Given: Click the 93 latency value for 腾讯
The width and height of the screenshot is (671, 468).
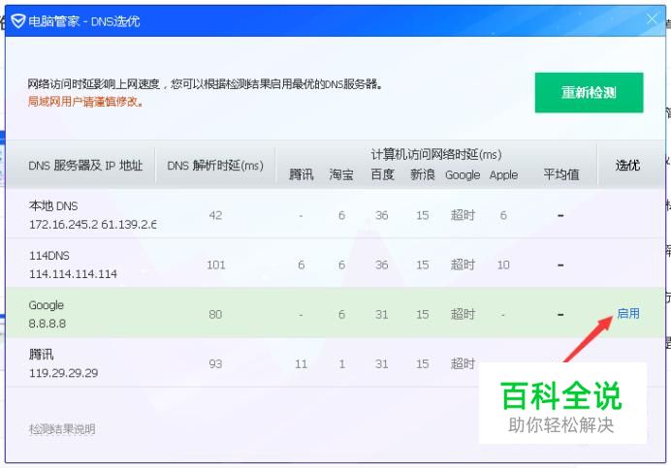Looking at the screenshot, I should tap(215, 364).
